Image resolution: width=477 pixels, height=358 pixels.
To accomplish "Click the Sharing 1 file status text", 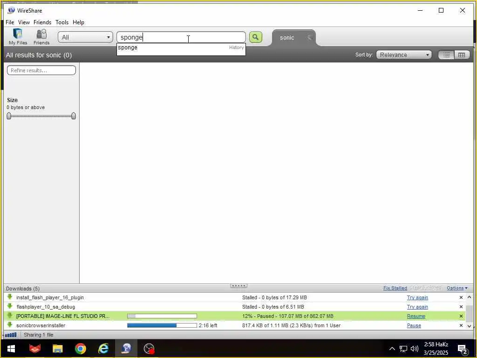I will (x=38, y=335).
